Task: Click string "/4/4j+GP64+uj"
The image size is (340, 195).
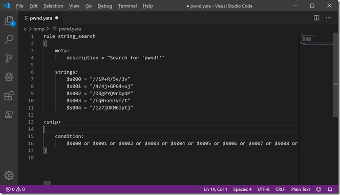Action: coord(111,86)
